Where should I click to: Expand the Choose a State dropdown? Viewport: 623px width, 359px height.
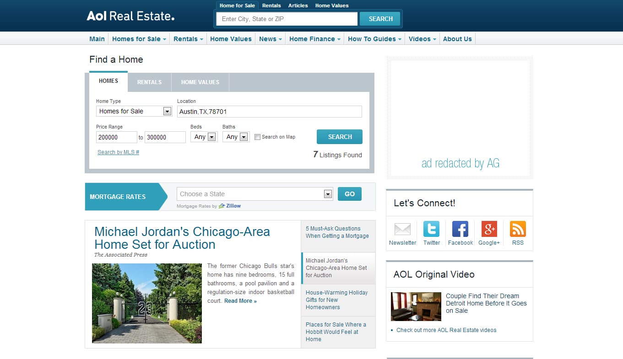point(255,194)
